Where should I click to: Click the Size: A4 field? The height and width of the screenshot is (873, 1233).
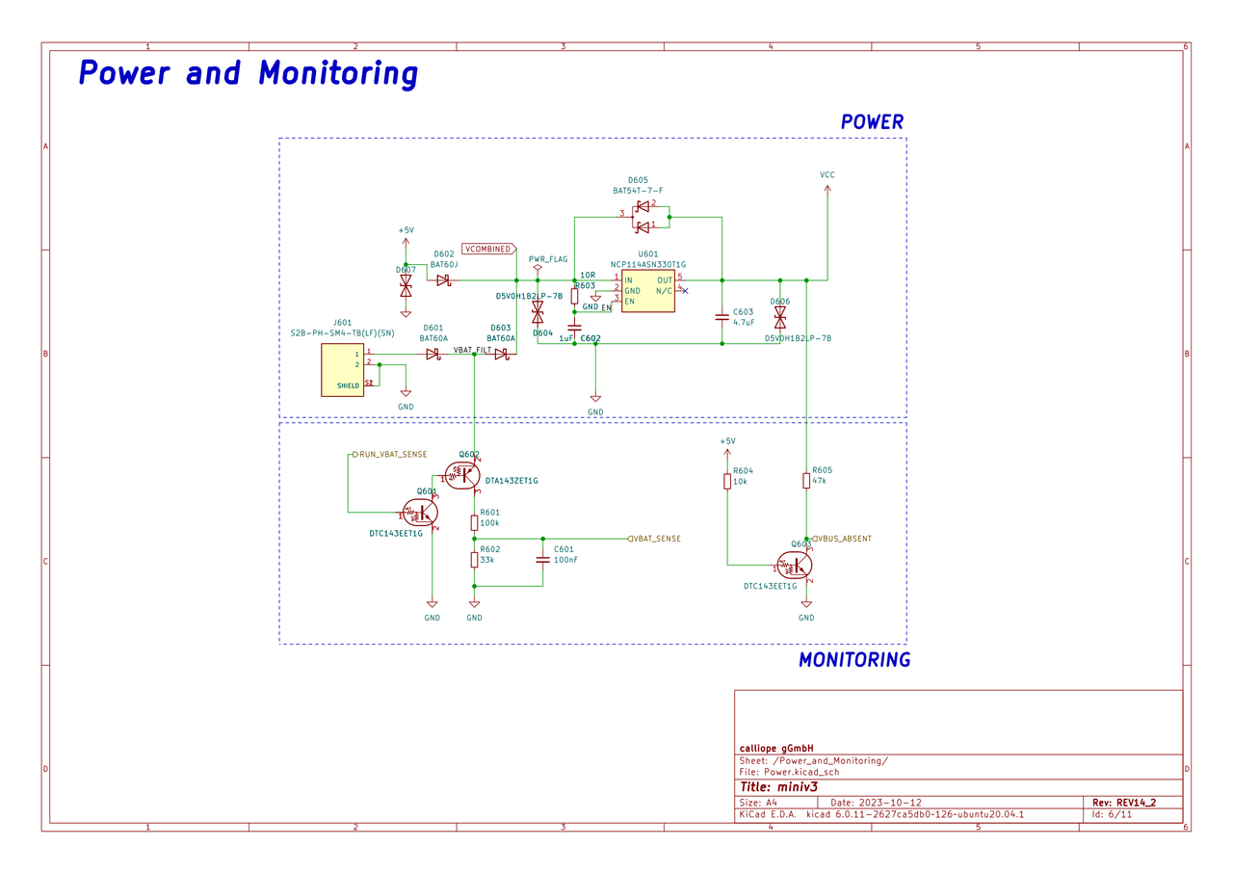[x=758, y=803]
